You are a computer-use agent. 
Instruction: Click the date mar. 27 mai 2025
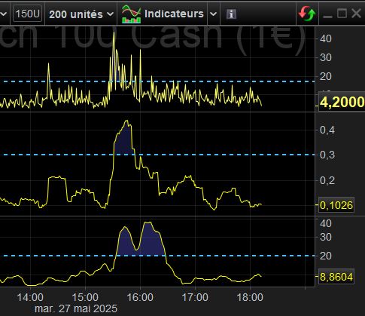click(x=76, y=308)
